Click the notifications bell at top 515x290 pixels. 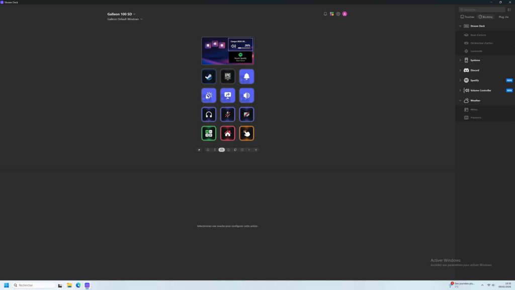tap(325, 14)
